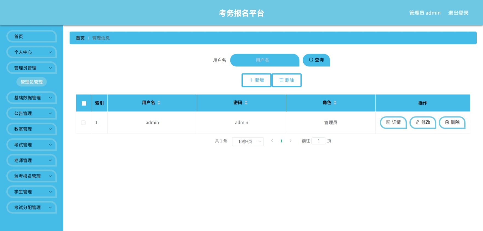483x231 pixels.
Task: Expand the 基础数据管理 sidebar menu
Action: 32,97
